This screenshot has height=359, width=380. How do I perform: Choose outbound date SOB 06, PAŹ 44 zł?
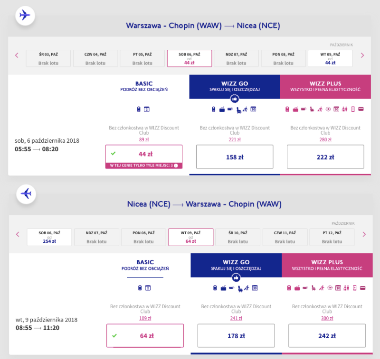coord(190,58)
